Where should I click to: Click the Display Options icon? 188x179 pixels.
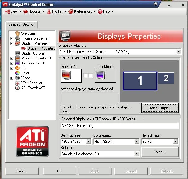[x=17, y=53]
